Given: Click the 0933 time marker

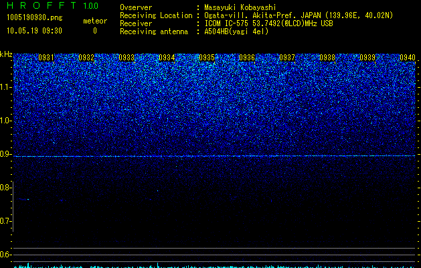Looking at the screenshot, I should point(127,58).
